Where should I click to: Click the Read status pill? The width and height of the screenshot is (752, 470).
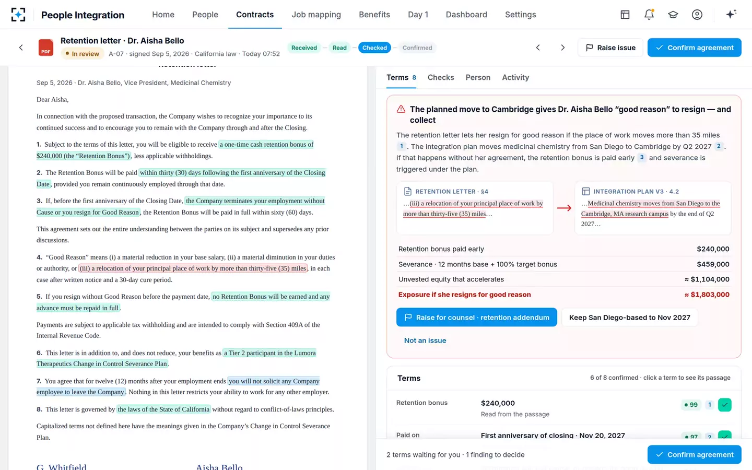tap(339, 48)
